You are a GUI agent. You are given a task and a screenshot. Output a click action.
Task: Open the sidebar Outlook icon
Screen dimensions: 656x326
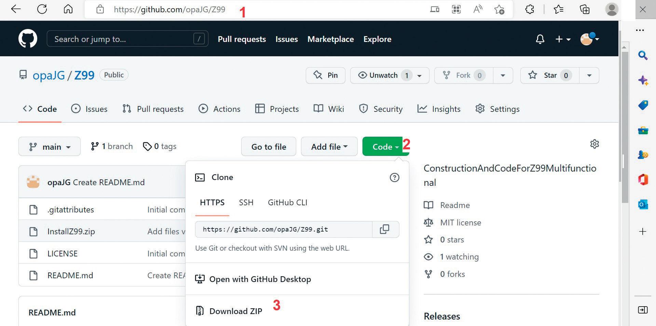click(643, 204)
